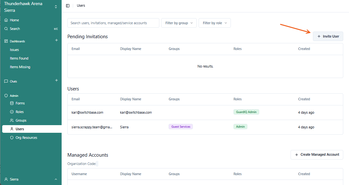This screenshot has width=349, height=185.
Task: Open the Issues dashboard
Action: [14, 50]
